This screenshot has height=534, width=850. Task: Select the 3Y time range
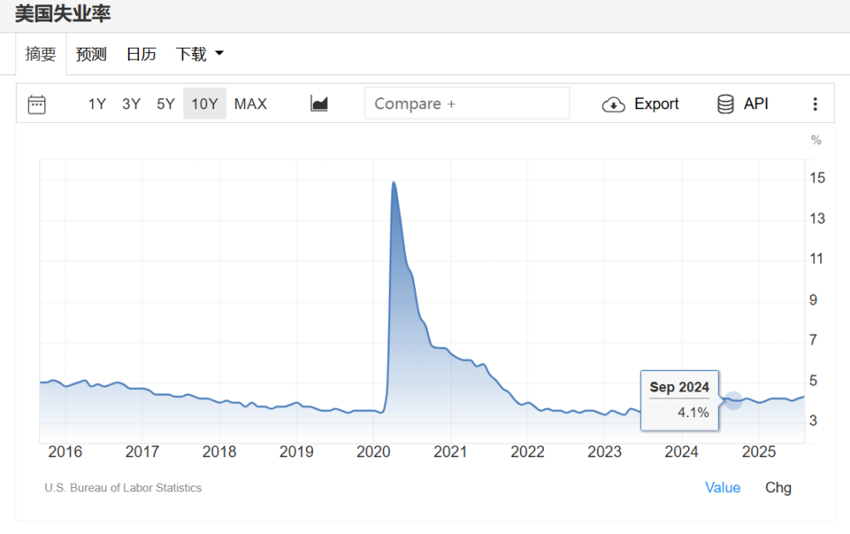[x=131, y=104]
